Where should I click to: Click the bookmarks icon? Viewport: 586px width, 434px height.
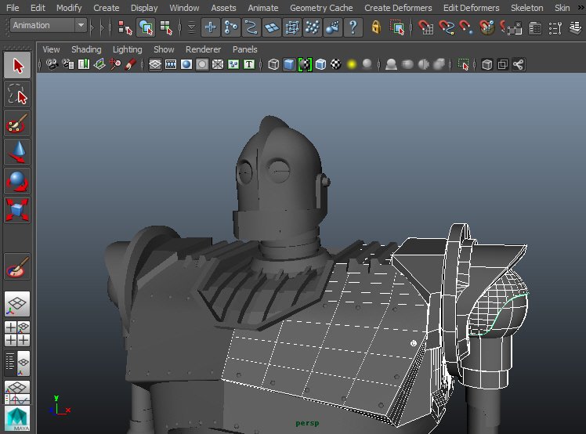pyautogui.click(x=83, y=64)
